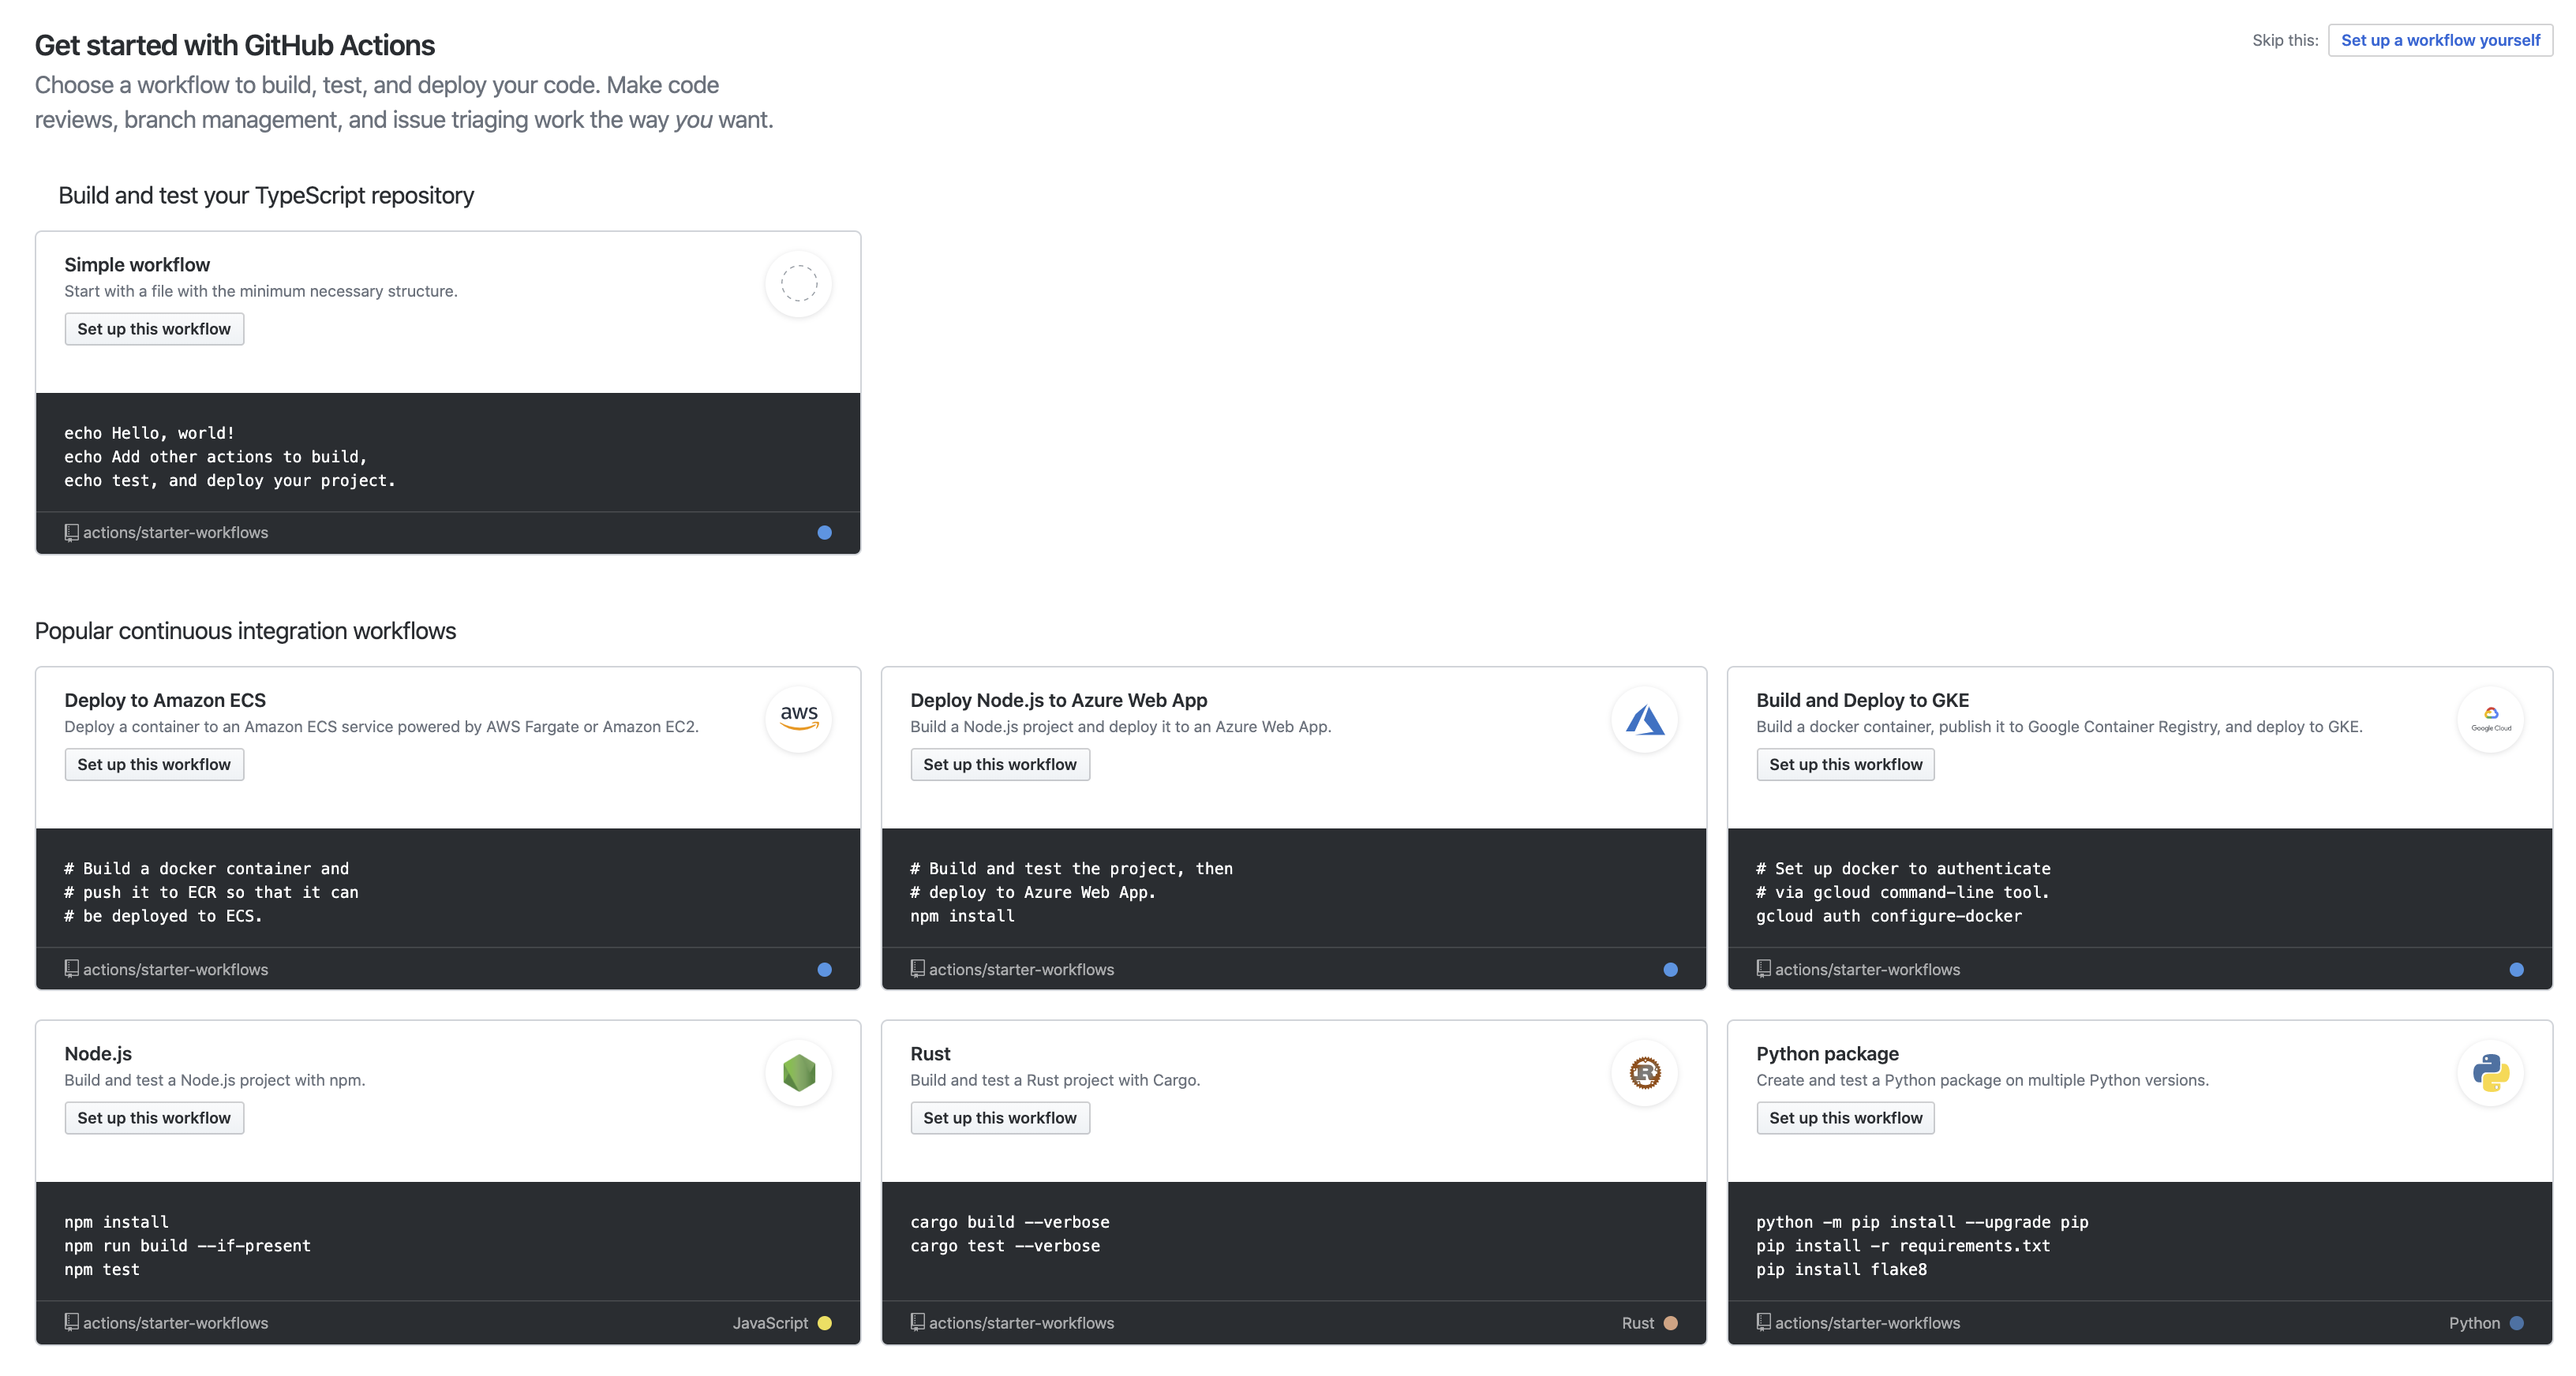The width and height of the screenshot is (2576, 1376).
Task: Click repo icon beside Node.js card's starter-workflows
Action: (71, 1322)
